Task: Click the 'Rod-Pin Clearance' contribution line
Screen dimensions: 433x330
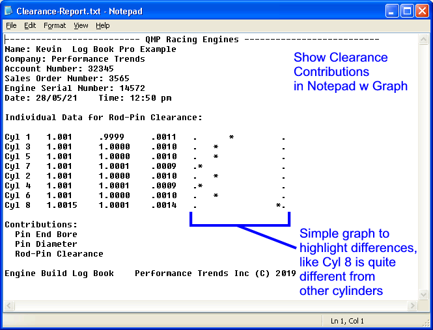Action: tap(59, 254)
